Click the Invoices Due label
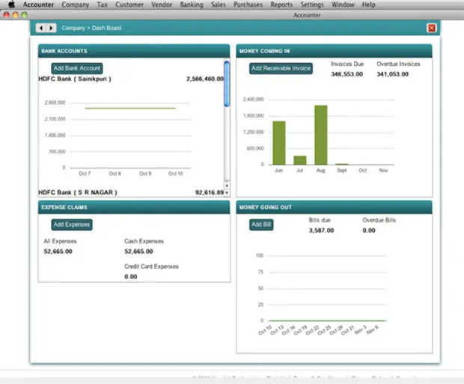The height and width of the screenshot is (384, 464). tap(347, 64)
